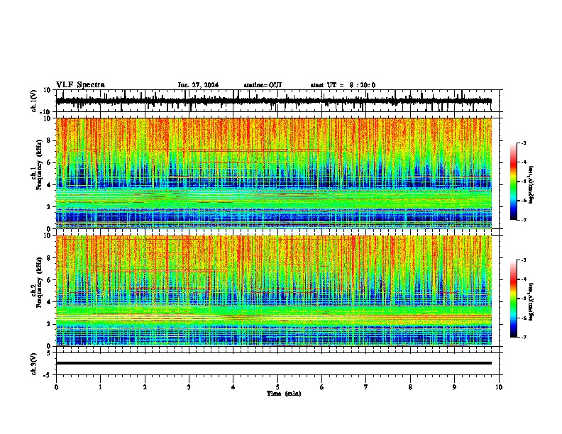
Task: Click the ch.1 color bar log(PSD) unit label
Action: point(531,185)
